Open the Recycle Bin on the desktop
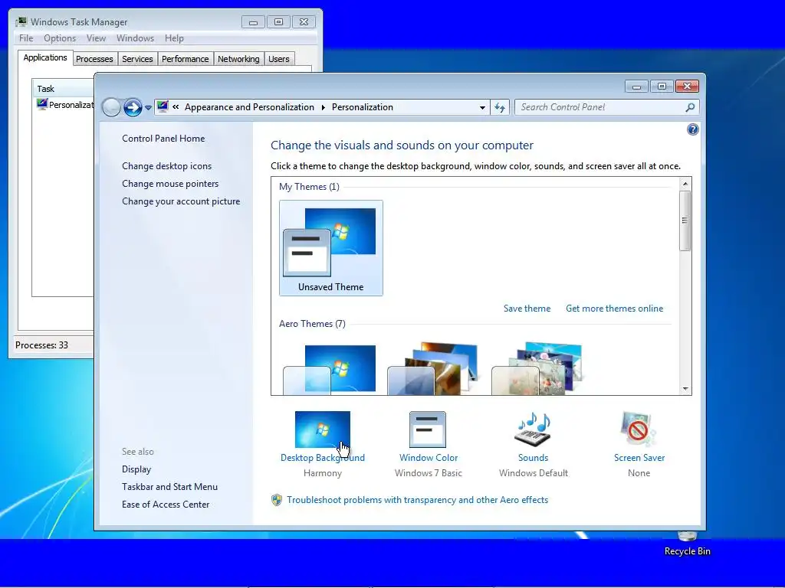The image size is (785, 588). pyautogui.click(x=688, y=544)
